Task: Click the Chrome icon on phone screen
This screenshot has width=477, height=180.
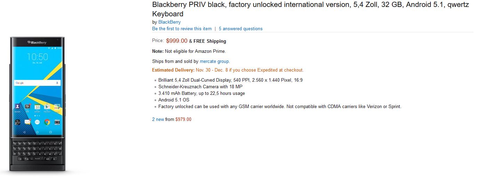Action: point(47,122)
